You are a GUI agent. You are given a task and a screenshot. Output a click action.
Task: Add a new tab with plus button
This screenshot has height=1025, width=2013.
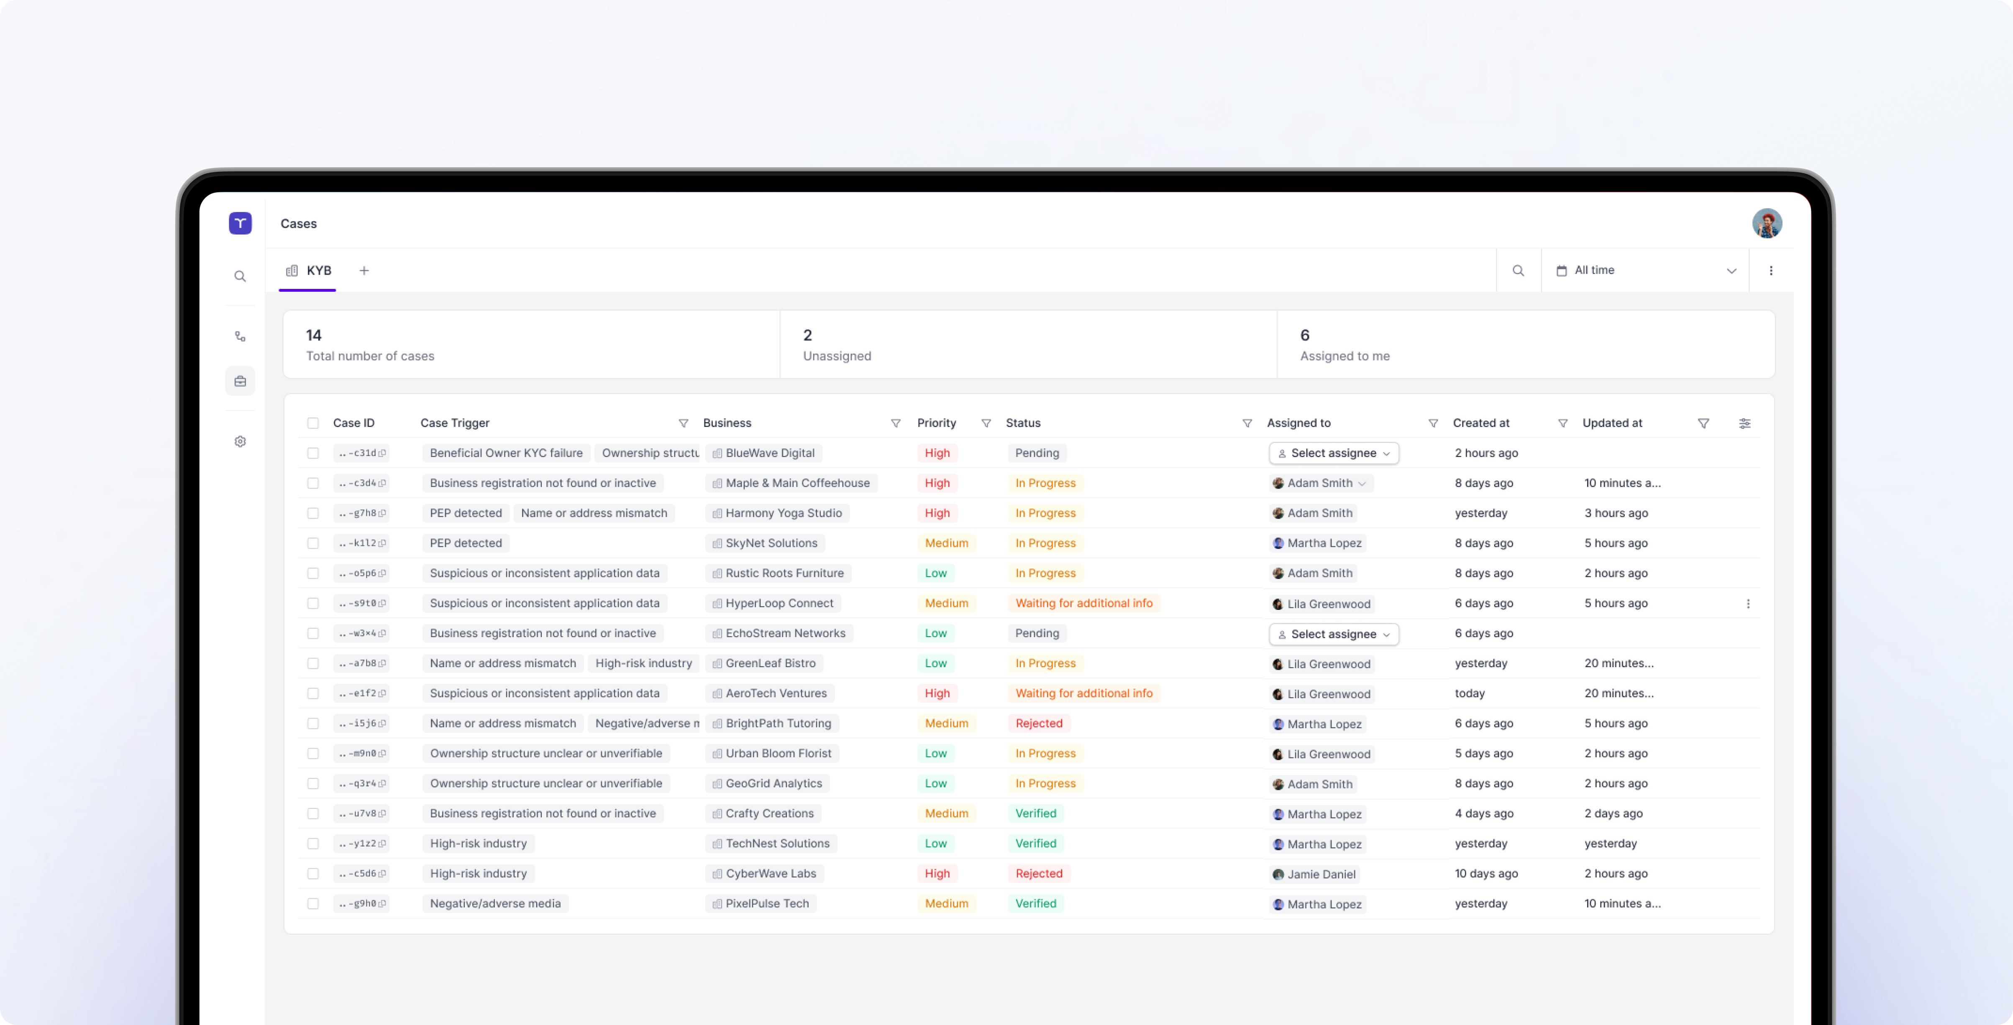click(x=364, y=270)
